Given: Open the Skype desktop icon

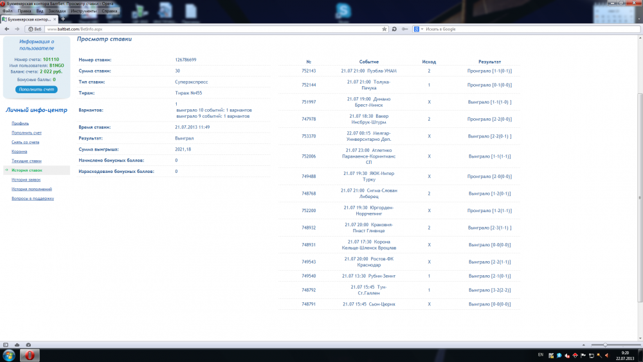Looking at the screenshot, I should pyautogui.click(x=343, y=11).
